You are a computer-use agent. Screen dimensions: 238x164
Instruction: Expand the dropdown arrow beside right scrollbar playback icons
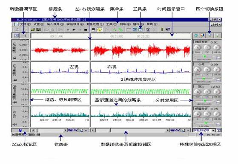click(x=188, y=130)
